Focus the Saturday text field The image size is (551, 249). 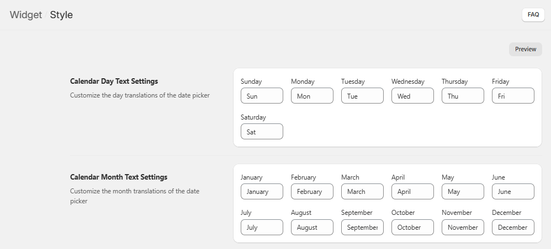(262, 132)
